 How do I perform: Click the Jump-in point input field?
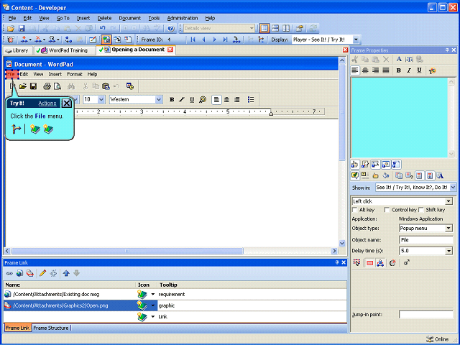click(425, 315)
